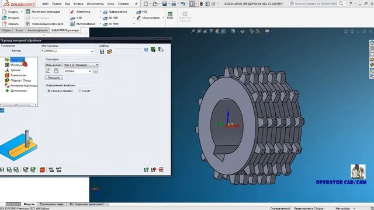Image resolution: width=374 pixels, height=210 pixels.
Task: Switch to the Анализировать tab
Action: click(37, 30)
